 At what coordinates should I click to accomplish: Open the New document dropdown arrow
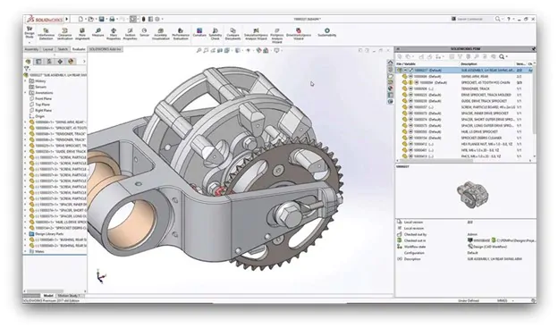pos(86,19)
